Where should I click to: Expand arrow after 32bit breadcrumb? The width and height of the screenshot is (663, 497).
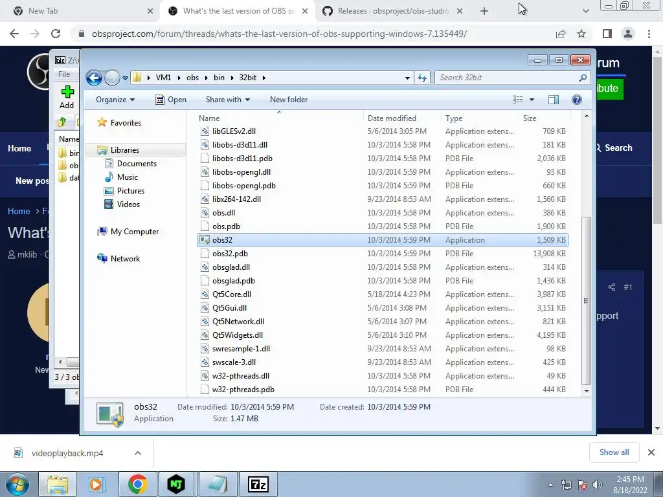(264, 78)
